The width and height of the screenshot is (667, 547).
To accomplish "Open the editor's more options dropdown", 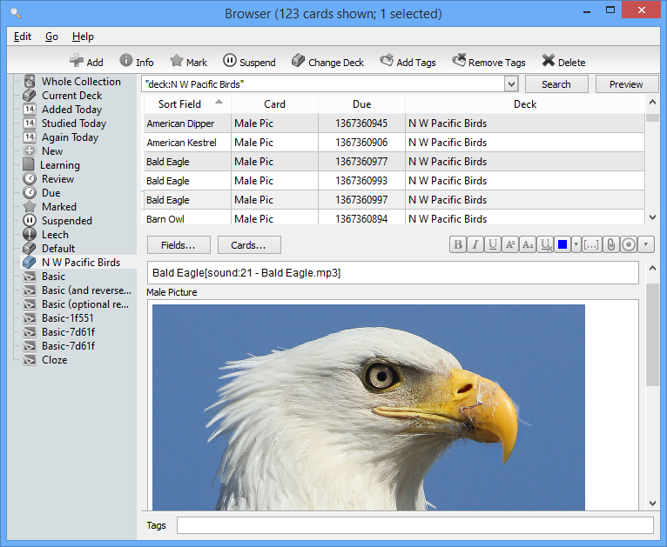I will 646,244.
